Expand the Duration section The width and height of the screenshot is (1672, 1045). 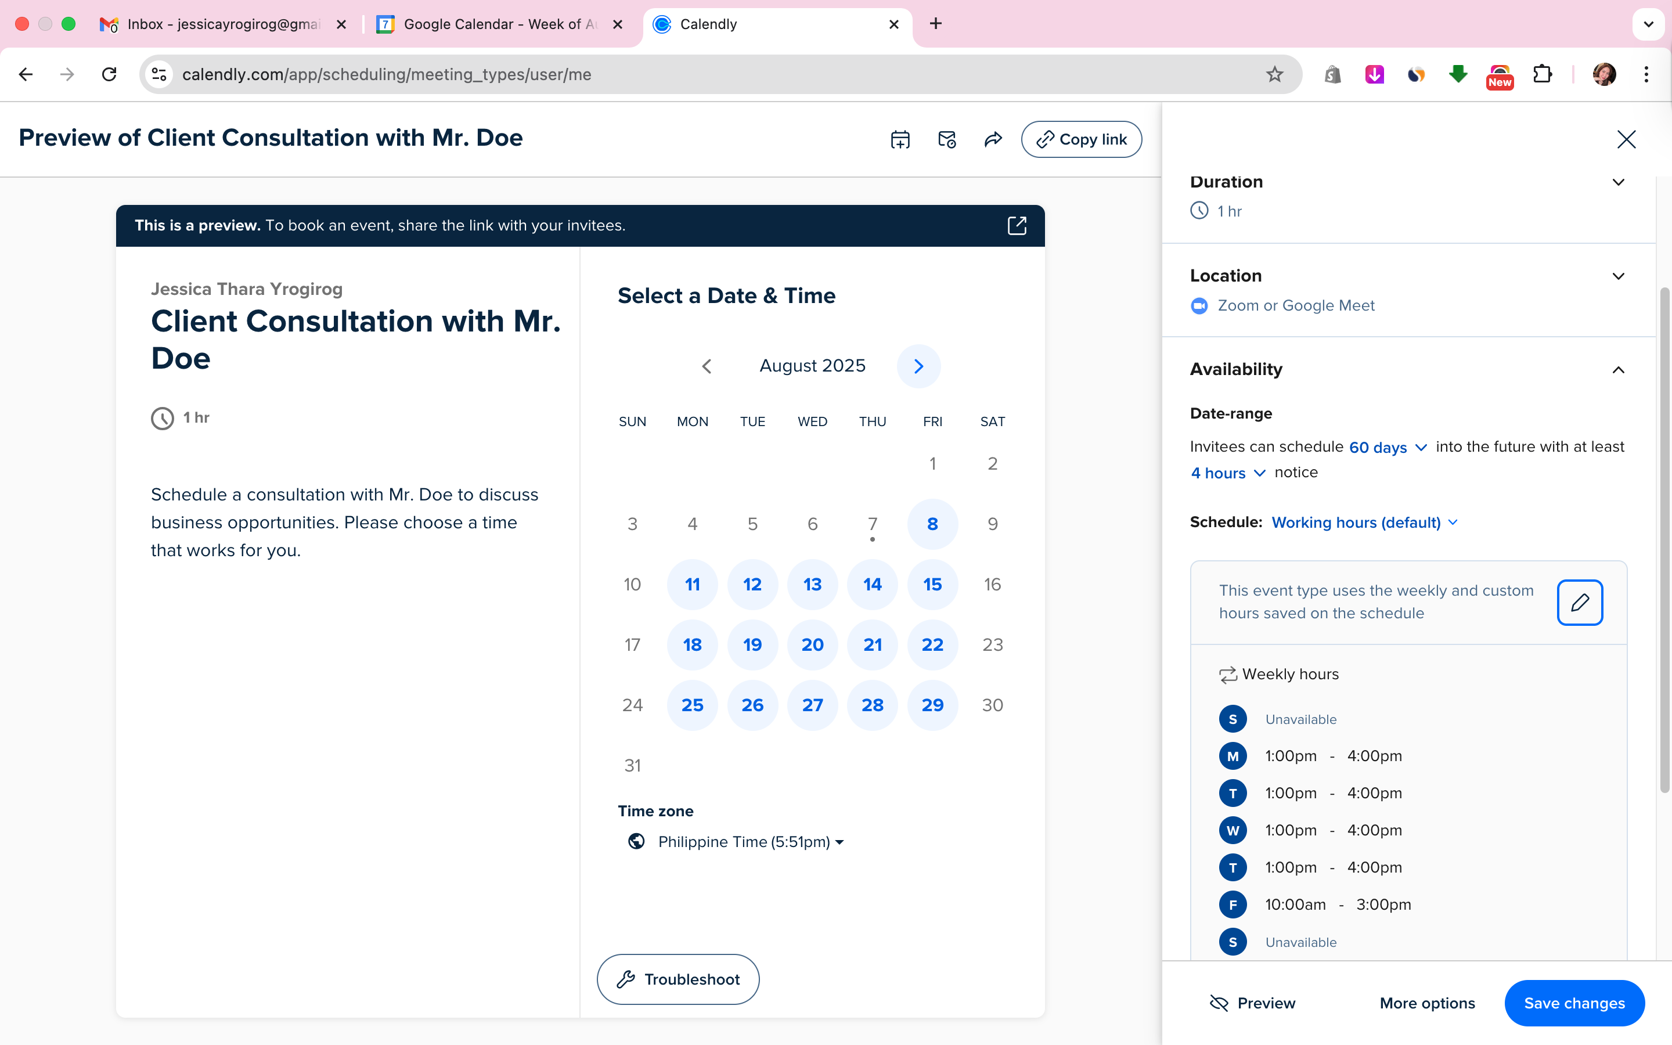pyautogui.click(x=1617, y=182)
